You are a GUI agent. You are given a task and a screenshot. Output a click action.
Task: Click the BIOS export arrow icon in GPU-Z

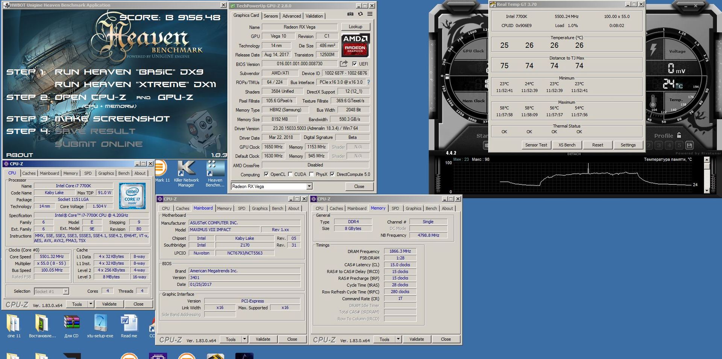coord(343,64)
